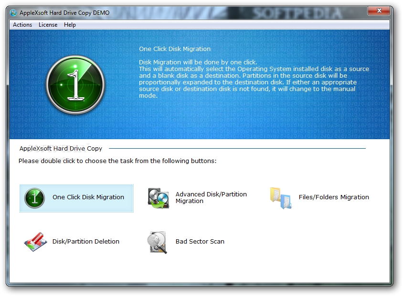Open the Actions menu
Viewport: 403px width, 296px height.
tap(22, 25)
